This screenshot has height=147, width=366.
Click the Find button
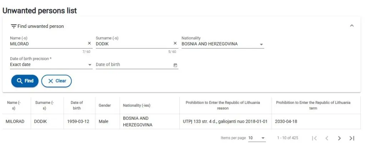pos(25,81)
